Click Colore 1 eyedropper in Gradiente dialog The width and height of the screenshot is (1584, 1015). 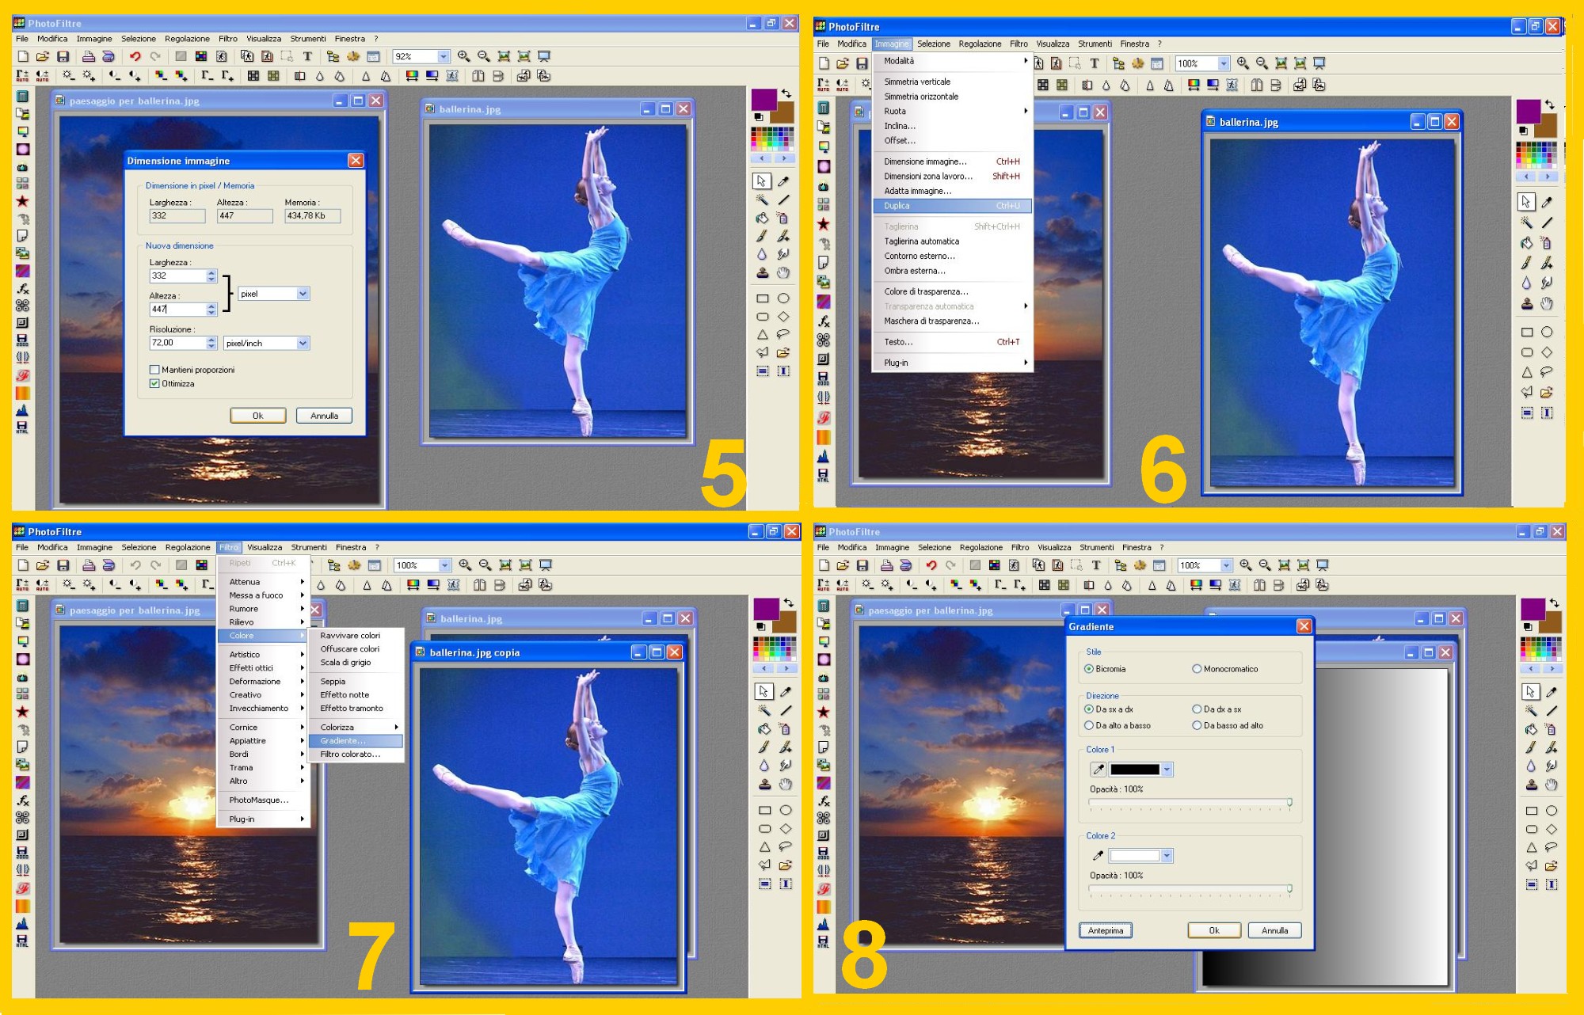click(x=1098, y=770)
